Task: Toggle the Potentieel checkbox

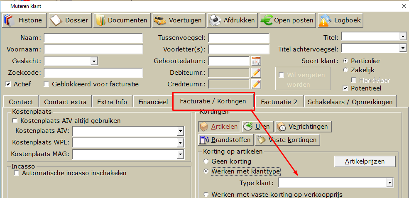Action: [345, 88]
